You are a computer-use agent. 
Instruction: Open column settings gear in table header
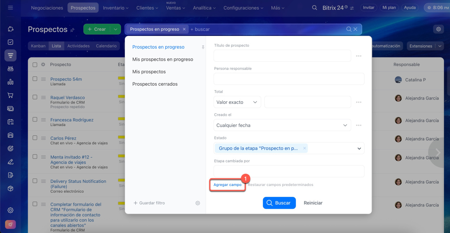point(43,65)
